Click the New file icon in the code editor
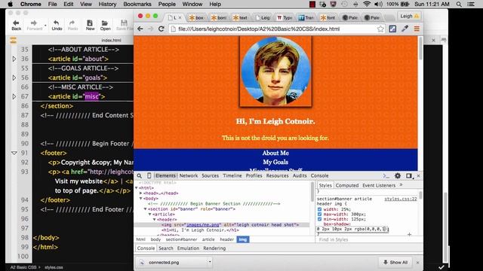The height and width of the screenshot is (271, 483). coord(90,25)
